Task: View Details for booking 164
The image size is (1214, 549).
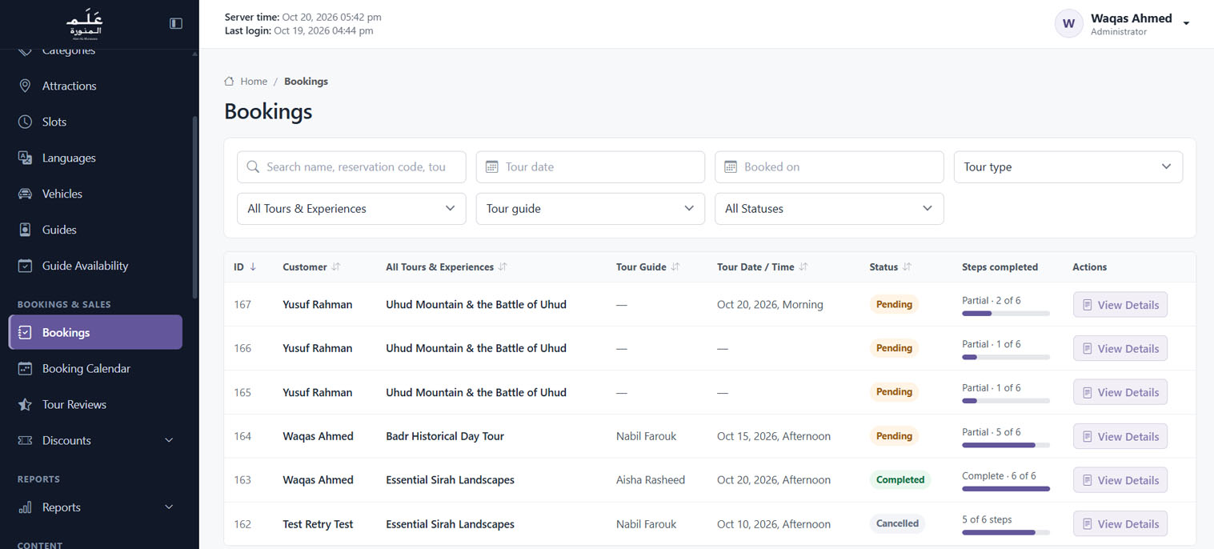Action: (x=1120, y=436)
